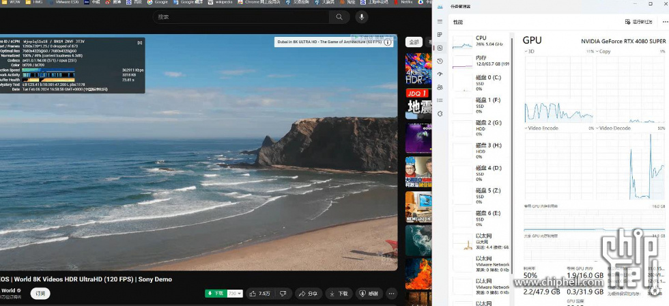669x306 pixels.
Task: Click the 分享 share button
Action: [309, 294]
